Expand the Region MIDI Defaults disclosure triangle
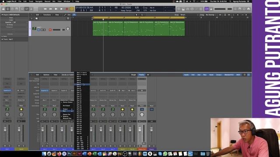The width and height of the screenshot is (280, 157). (2, 14)
